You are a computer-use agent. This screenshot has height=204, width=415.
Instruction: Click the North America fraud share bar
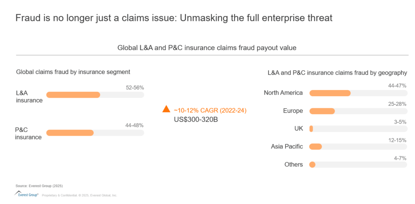(x=358, y=93)
